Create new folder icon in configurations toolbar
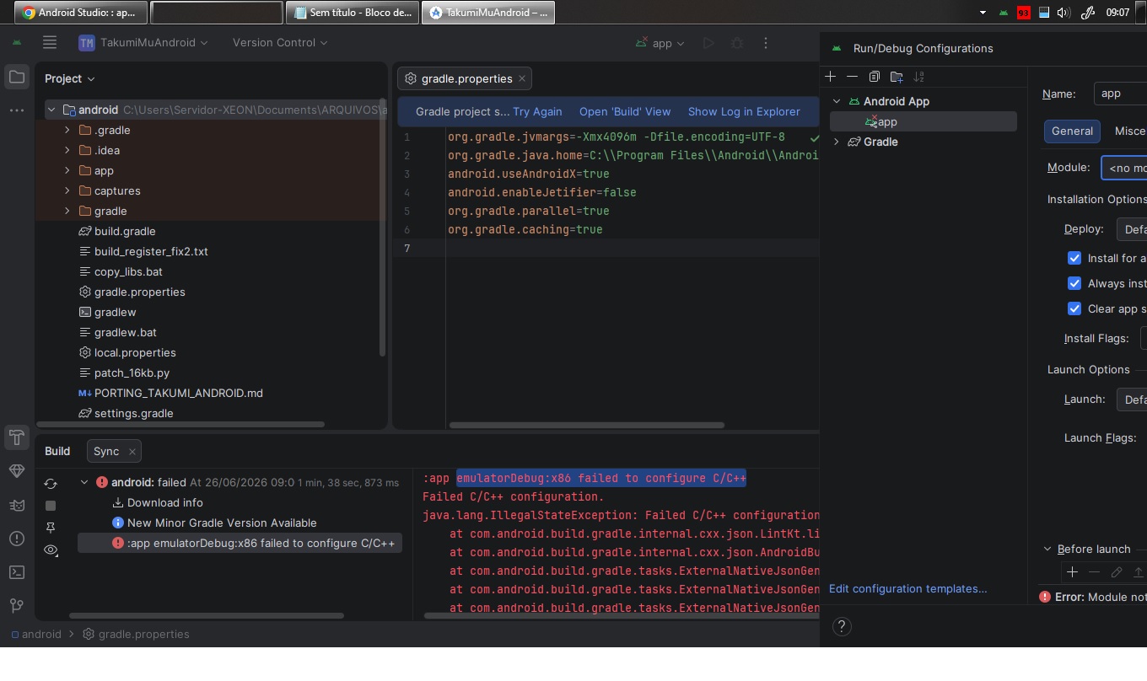1147x681 pixels. 897,77
